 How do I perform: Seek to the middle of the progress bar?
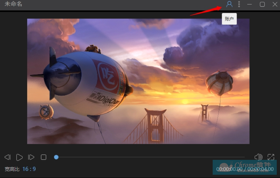pyautogui.click(x=150, y=157)
